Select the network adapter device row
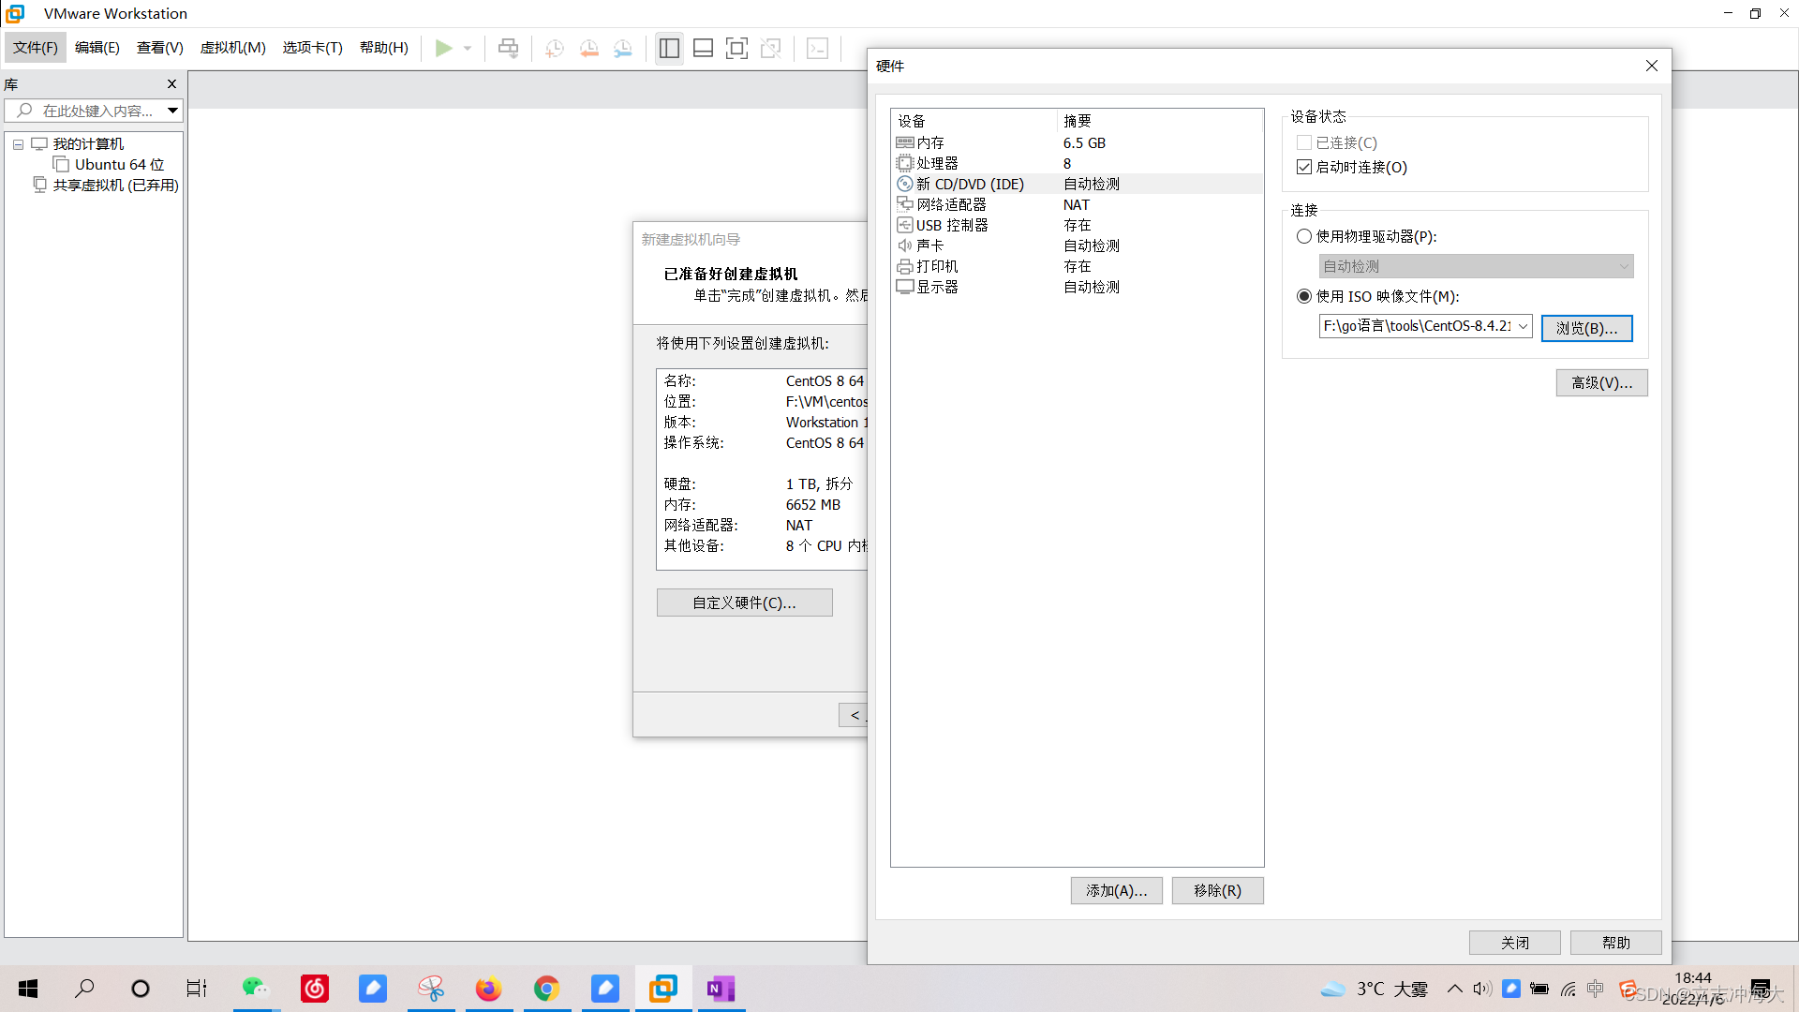This screenshot has width=1799, height=1012. click(950, 204)
